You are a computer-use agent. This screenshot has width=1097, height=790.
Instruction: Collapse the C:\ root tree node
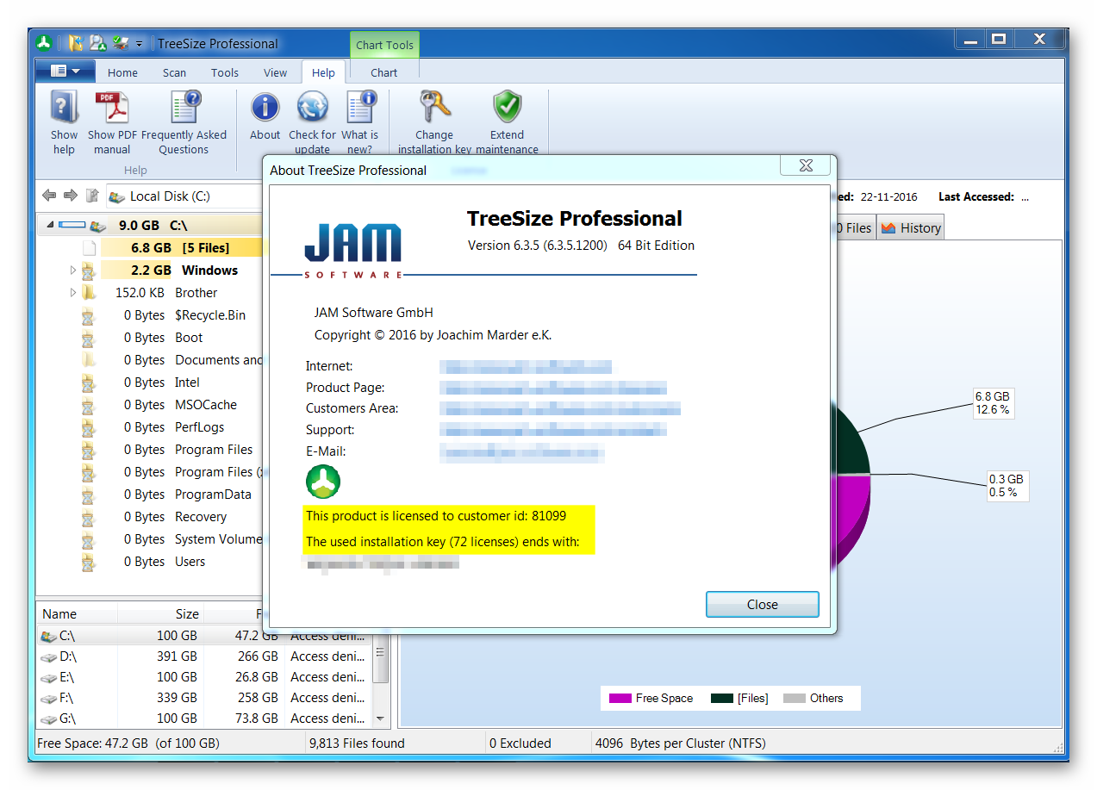tap(50, 226)
